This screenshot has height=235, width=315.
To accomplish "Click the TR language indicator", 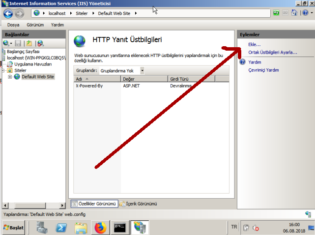I will (234, 227).
